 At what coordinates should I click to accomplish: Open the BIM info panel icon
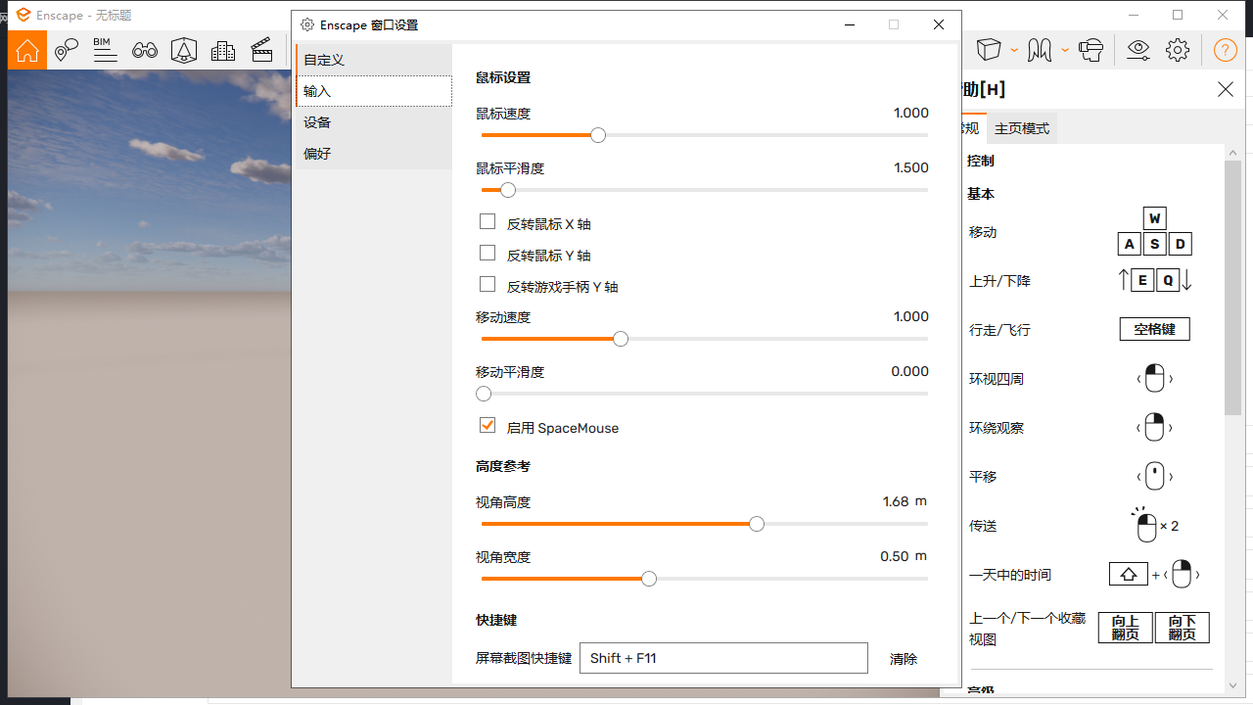click(106, 50)
